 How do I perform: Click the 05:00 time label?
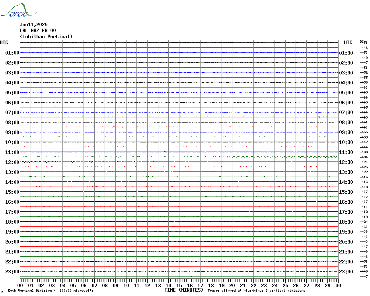click(x=12, y=93)
